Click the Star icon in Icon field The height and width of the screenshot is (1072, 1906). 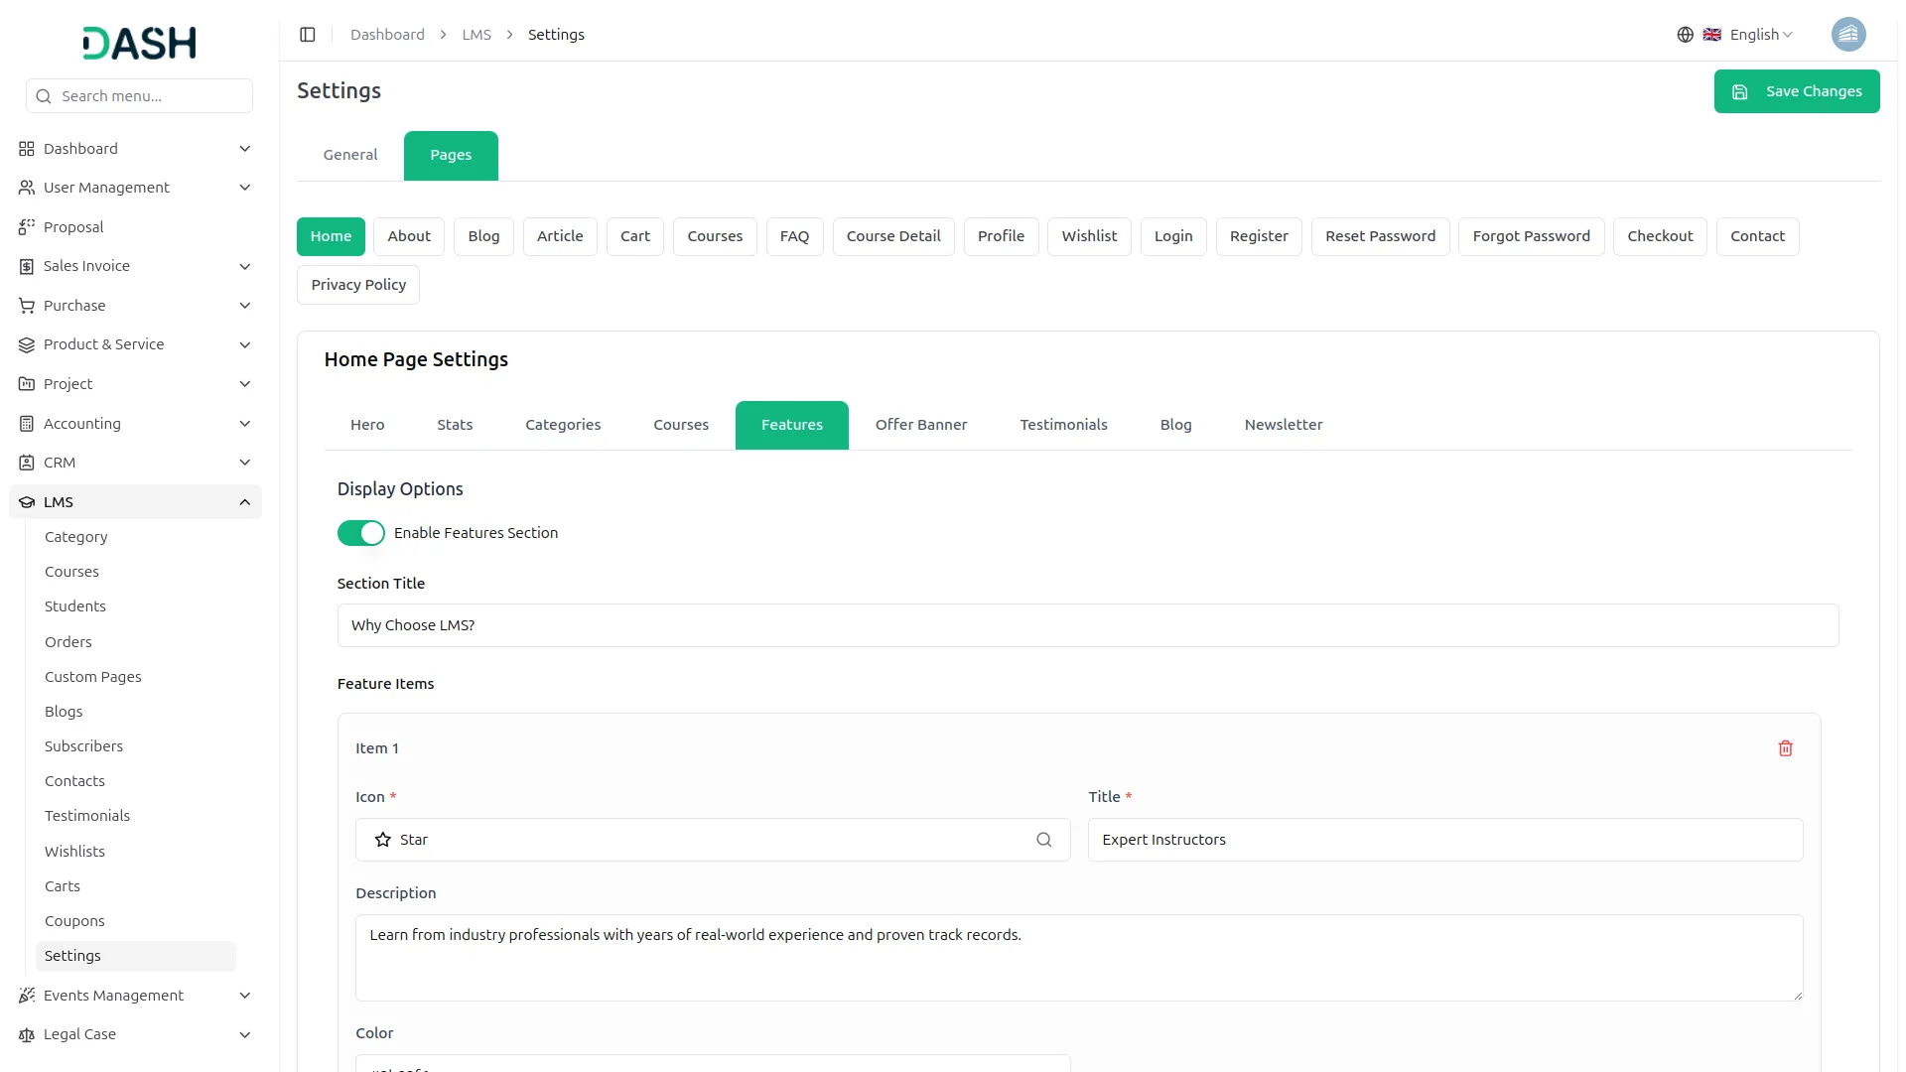pyautogui.click(x=383, y=840)
